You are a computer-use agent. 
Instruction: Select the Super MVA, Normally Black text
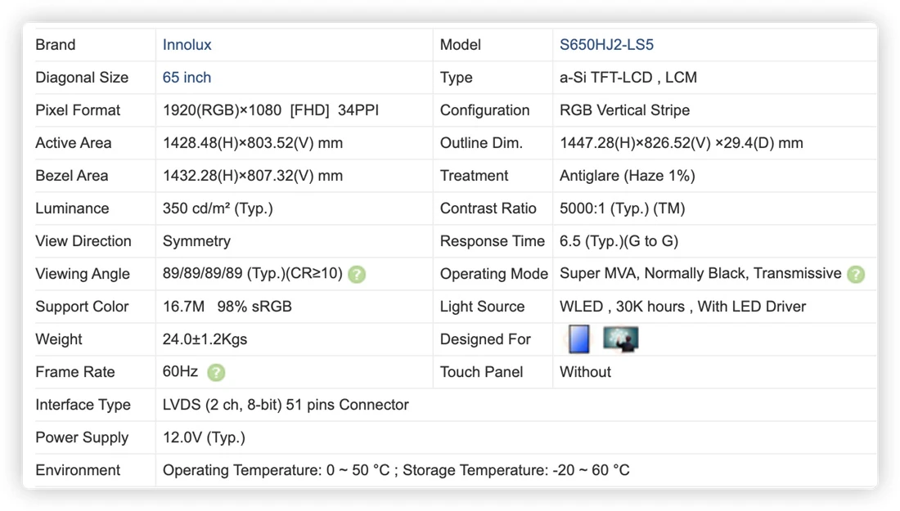tap(700, 274)
